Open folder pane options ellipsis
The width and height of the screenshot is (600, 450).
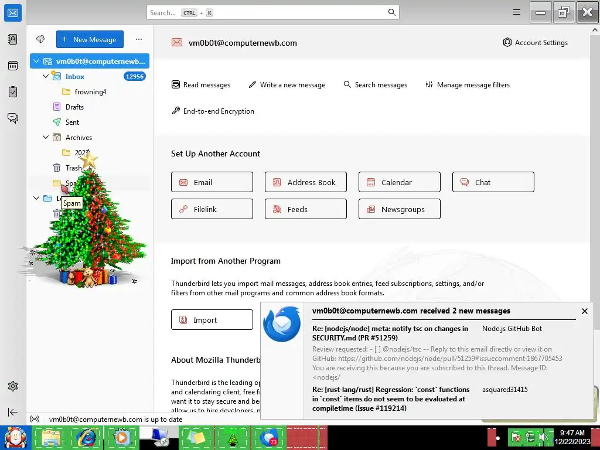coord(138,39)
